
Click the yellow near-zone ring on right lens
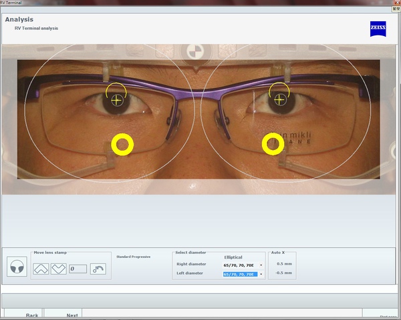click(122, 145)
